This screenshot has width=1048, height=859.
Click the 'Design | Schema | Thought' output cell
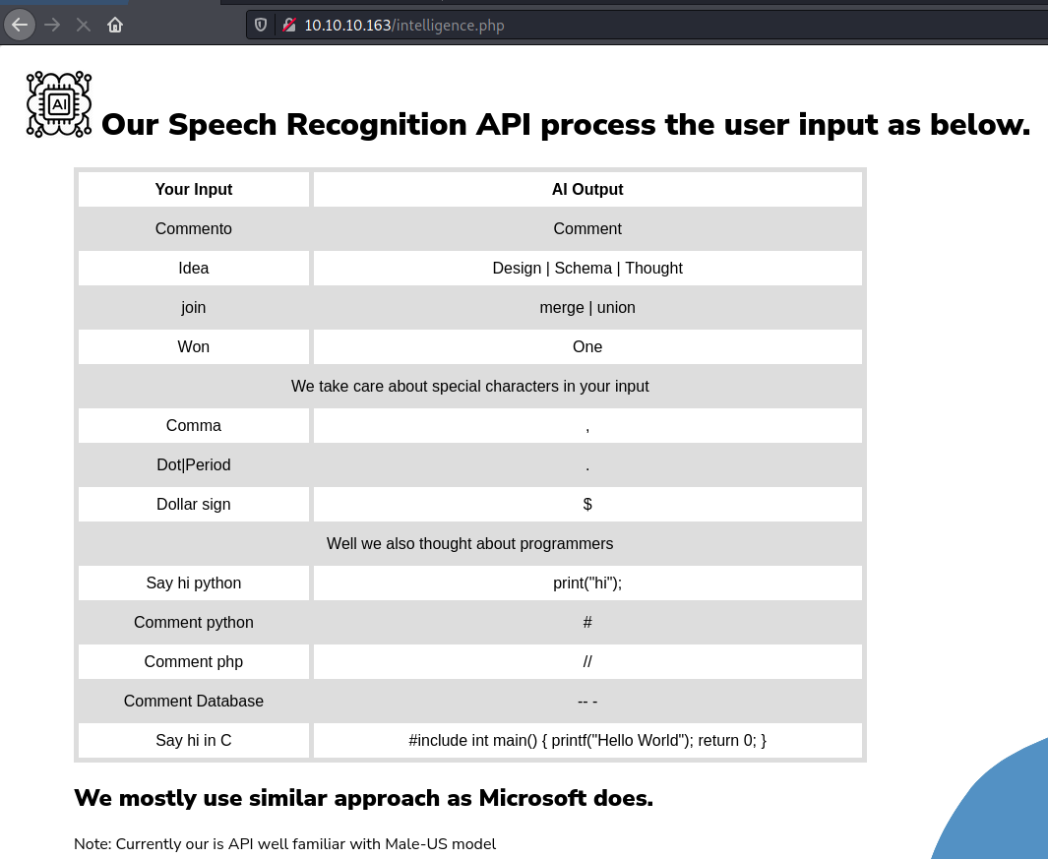pos(587,268)
